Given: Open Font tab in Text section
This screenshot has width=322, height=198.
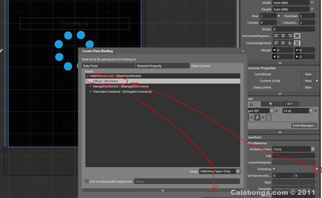Looking at the screenshot, I should 254,104.
